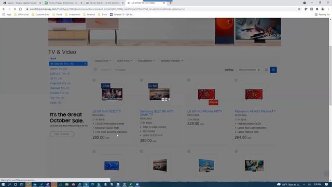The image size is (332, 187).
Task: Filter by LED-LCD TVs category
Action: [60, 74]
